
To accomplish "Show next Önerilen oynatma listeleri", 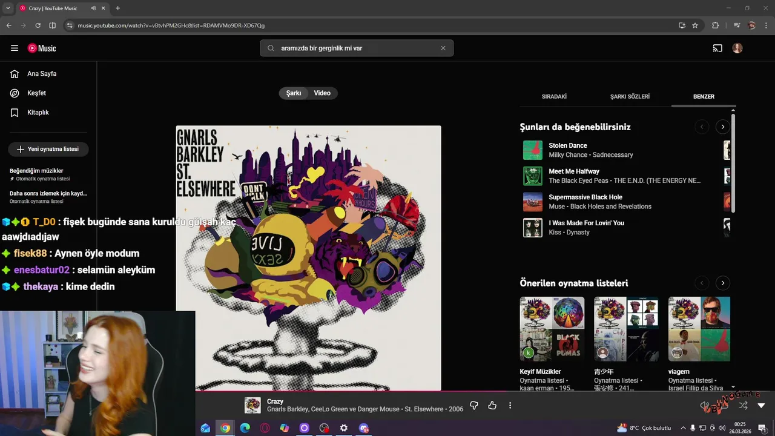I will click(722, 283).
